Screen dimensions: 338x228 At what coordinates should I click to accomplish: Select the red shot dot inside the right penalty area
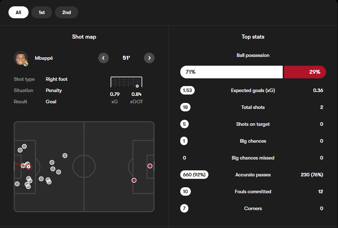(134, 180)
